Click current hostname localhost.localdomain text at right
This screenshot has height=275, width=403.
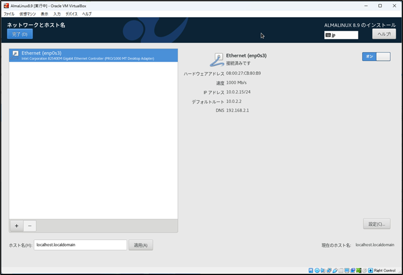pyautogui.click(x=375, y=245)
